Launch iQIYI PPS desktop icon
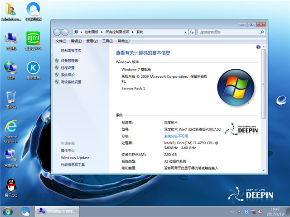 (x=33, y=41)
